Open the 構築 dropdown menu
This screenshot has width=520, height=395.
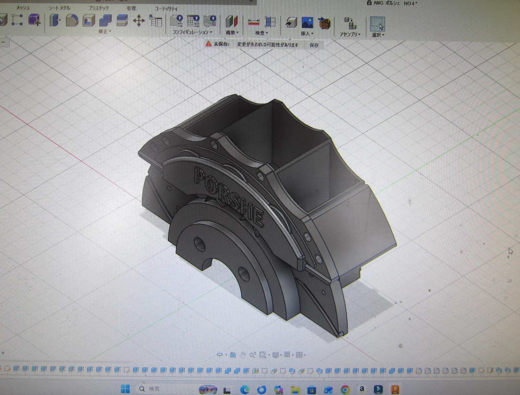(x=232, y=33)
